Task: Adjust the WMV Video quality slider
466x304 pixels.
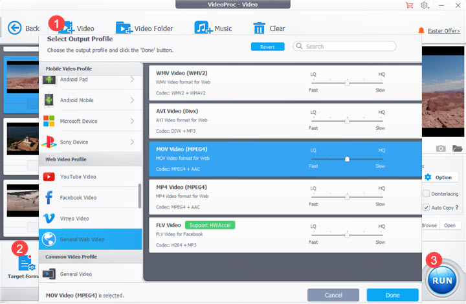Action: coord(347,83)
